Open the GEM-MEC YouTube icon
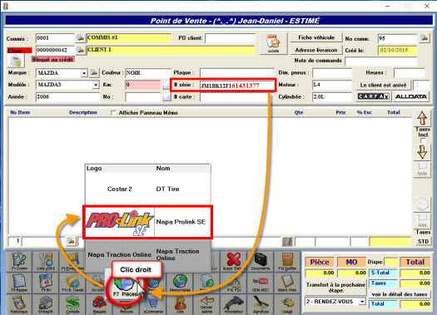Image resolution: width=437 pixels, height=315 pixels. pos(261,283)
